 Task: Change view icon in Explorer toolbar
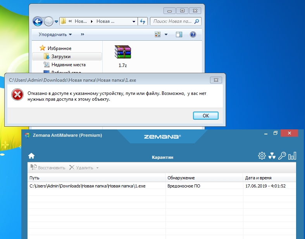(x=158, y=34)
